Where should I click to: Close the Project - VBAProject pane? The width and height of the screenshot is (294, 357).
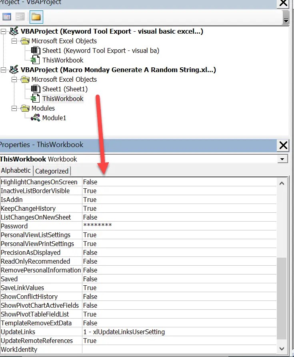283,3
